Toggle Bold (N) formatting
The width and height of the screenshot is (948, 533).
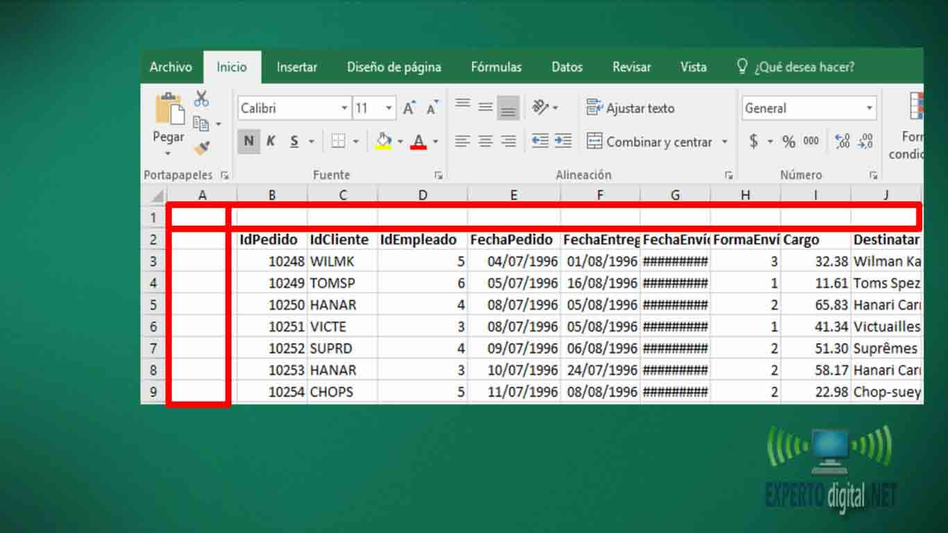(248, 142)
